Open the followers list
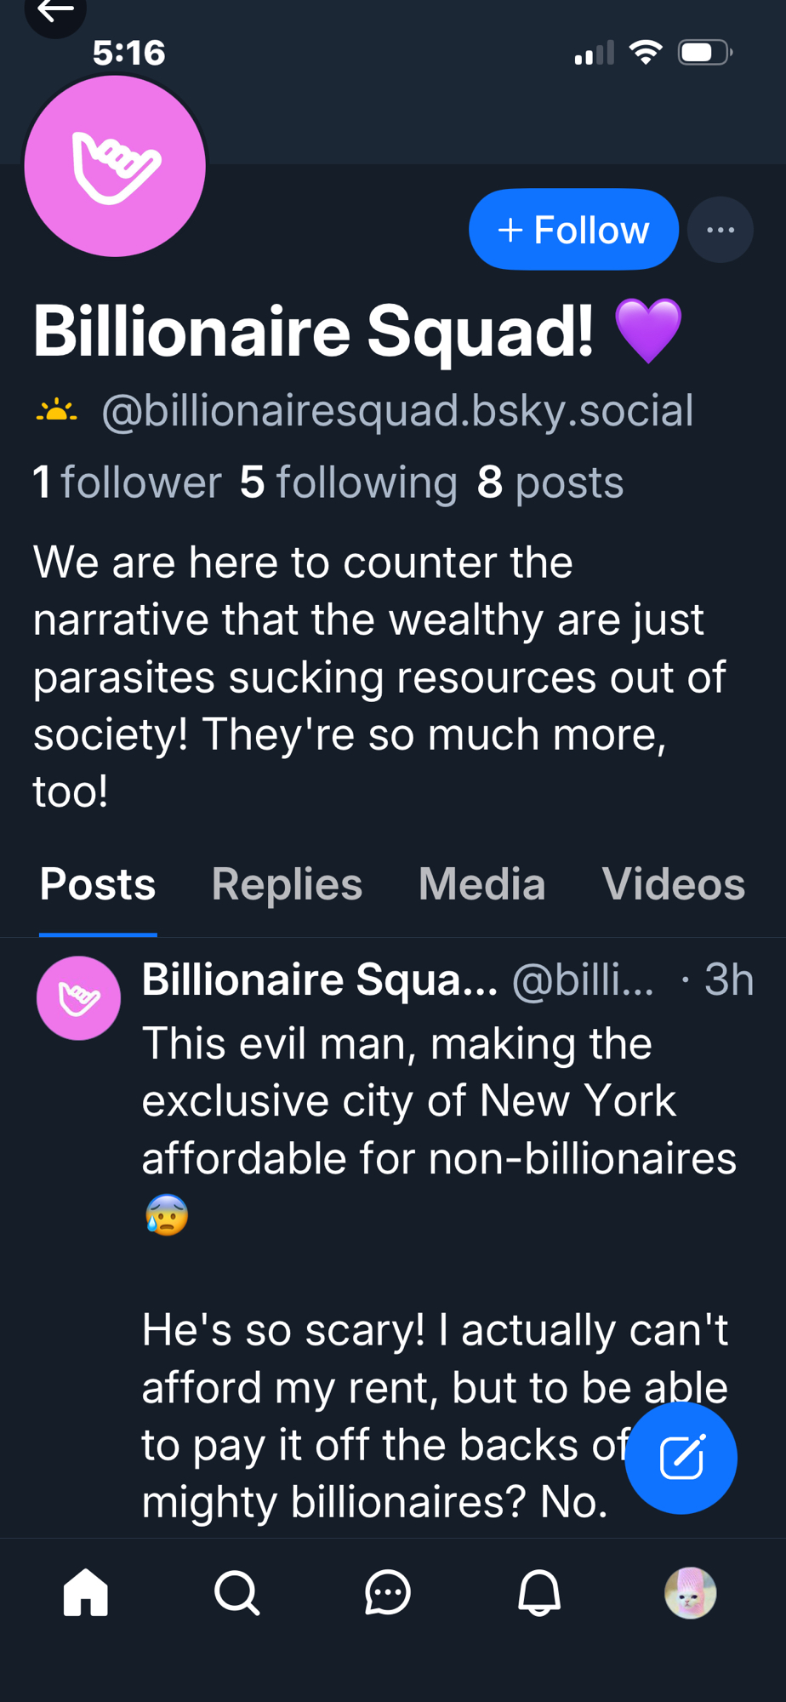Viewport: 786px width, 1702px height. tap(128, 483)
